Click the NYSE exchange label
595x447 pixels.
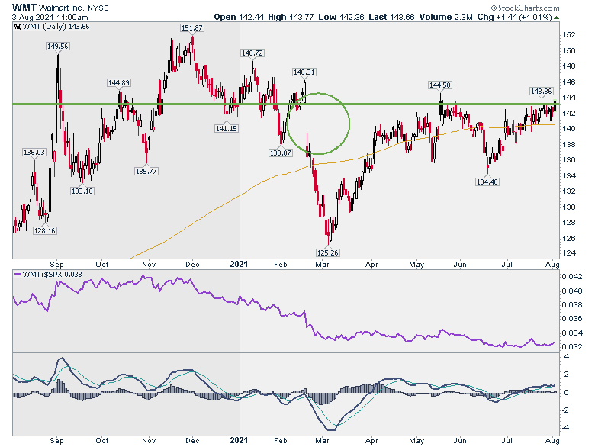(98, 8)
